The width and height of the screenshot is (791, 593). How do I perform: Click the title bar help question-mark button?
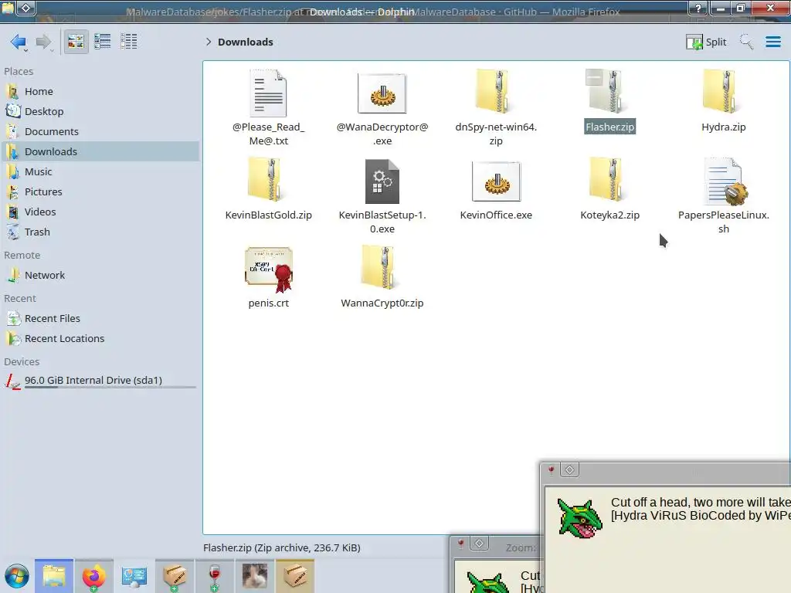point(698,8)
